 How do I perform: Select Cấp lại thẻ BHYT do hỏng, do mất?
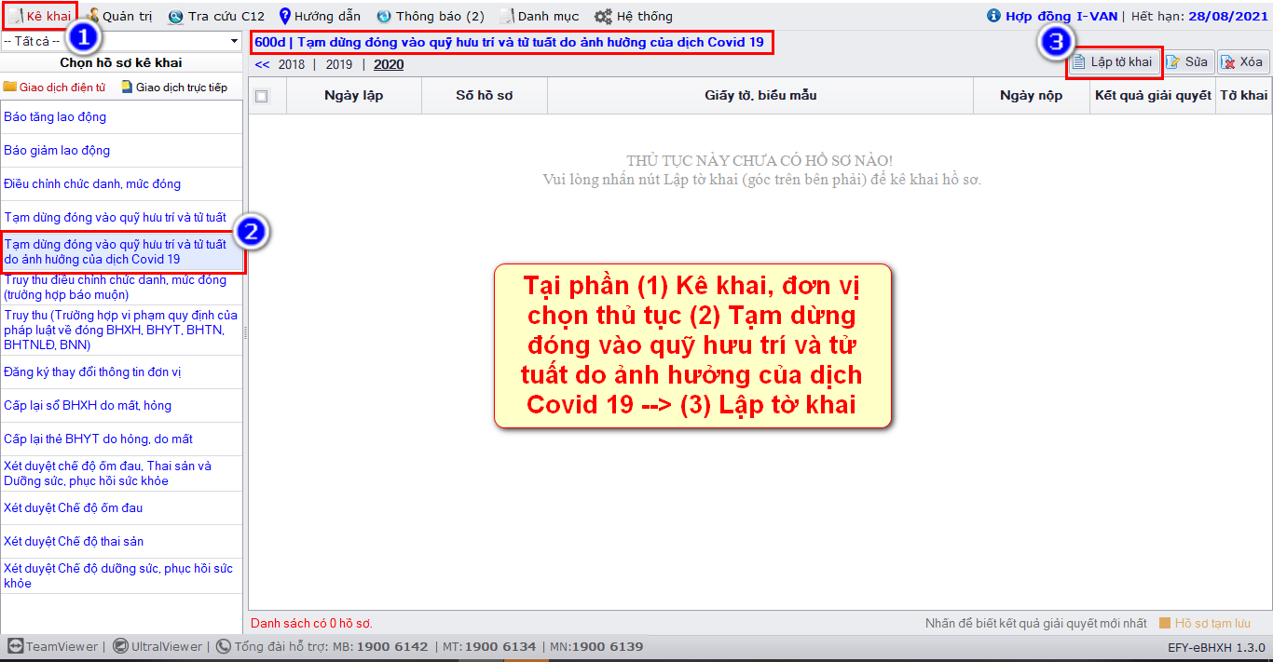[121, 439]
